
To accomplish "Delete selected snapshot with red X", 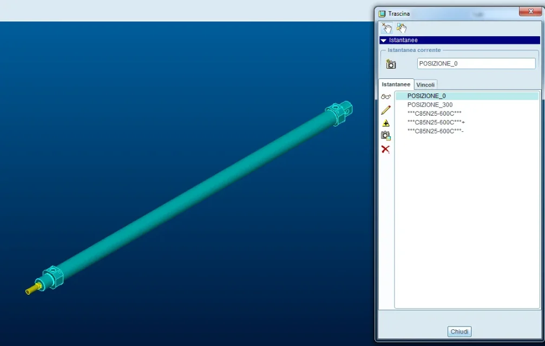I will [x=385, y=149].
